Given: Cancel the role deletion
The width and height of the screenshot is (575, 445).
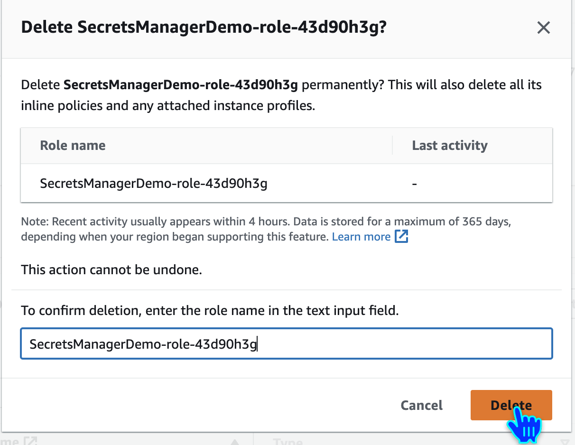Looking at the screenshot, I should click(x=421, y=405).
